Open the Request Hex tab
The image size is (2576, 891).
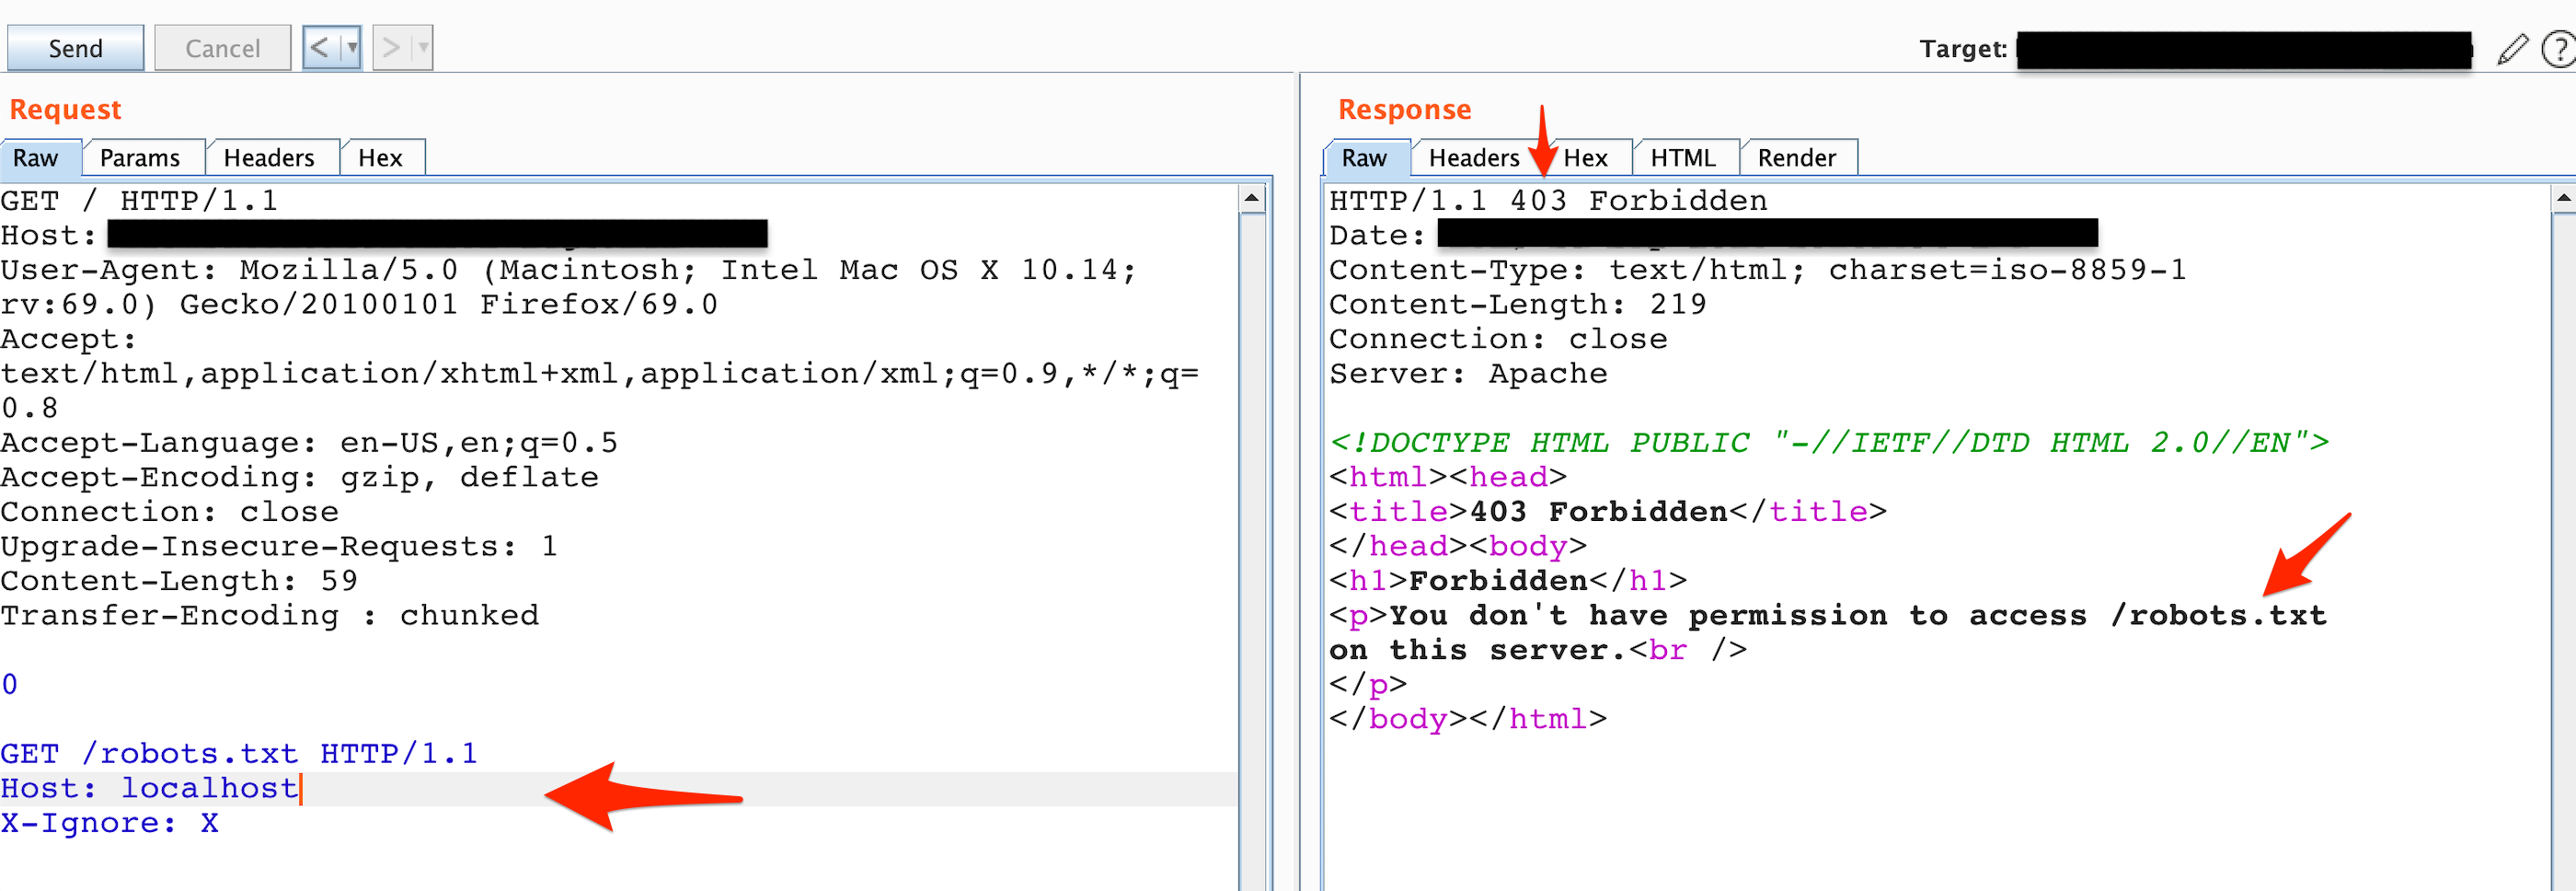coord(380,158)
